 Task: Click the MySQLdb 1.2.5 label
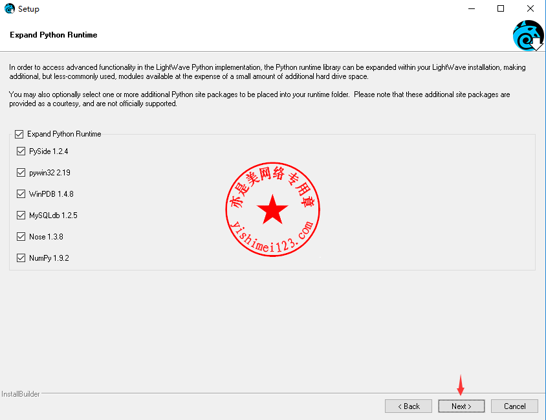[x=53, y=216]
